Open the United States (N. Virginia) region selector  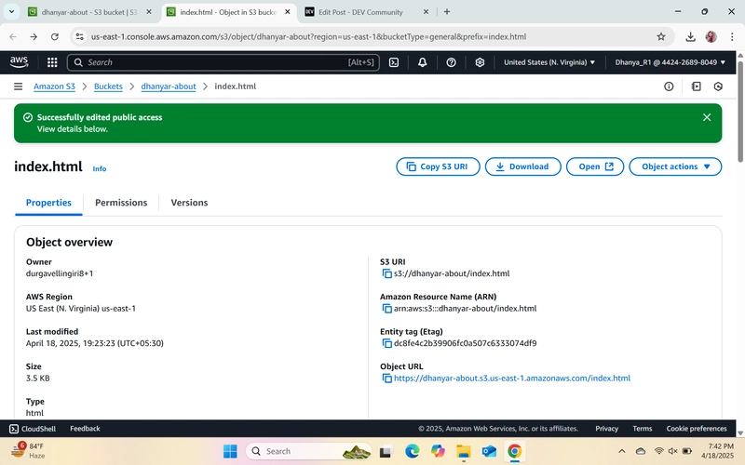coord(549,62)
